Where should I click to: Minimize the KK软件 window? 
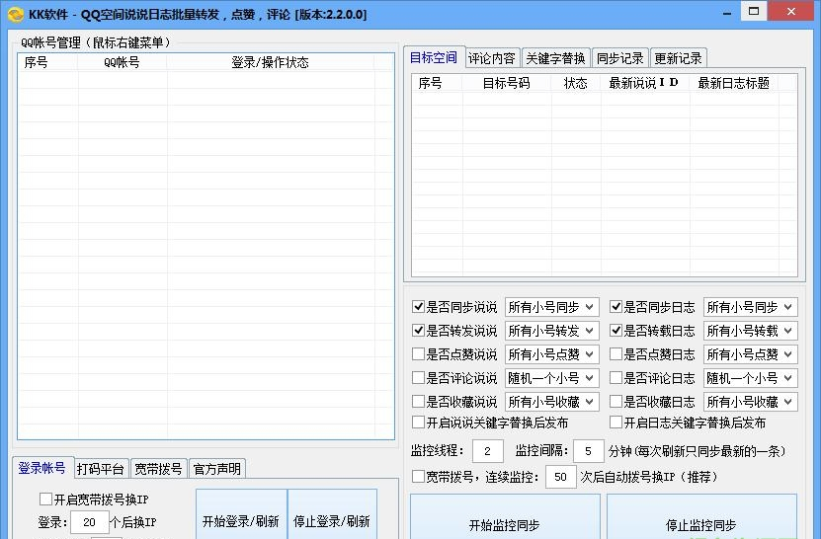727,13
